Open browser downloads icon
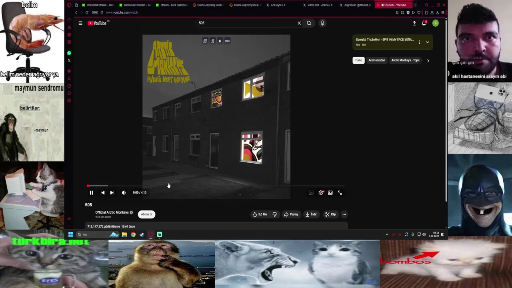512x288 pixels. [x=437, y=13]
